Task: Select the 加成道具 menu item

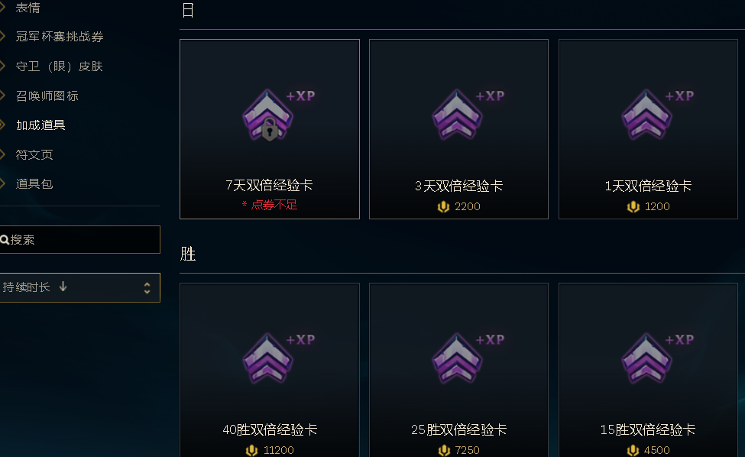Action: point(40,125)
